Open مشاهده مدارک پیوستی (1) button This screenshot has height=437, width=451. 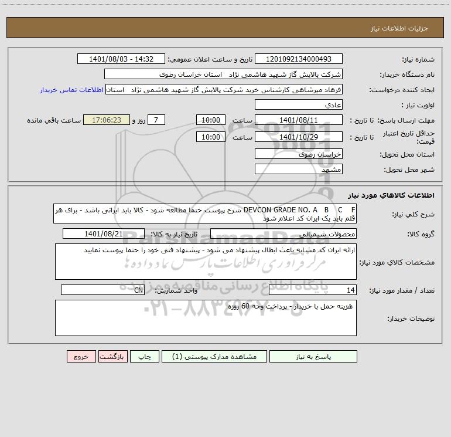pyautogui.click(x=214, y=357)
